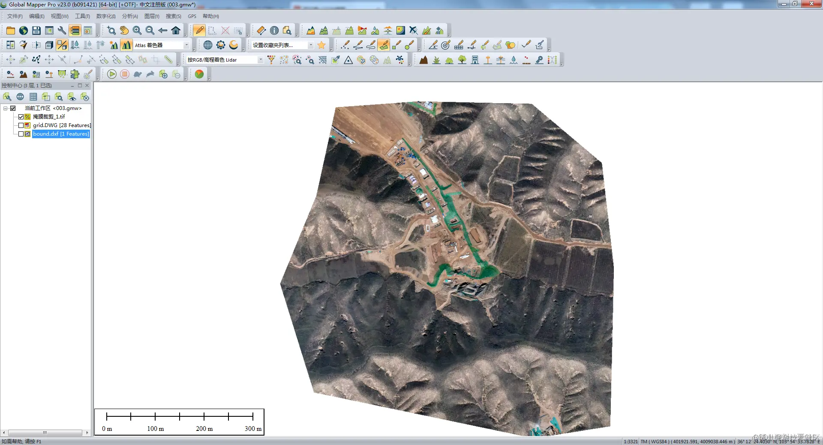Toggle the overlay Control Center stacked layers icon

tap(75, 30)
